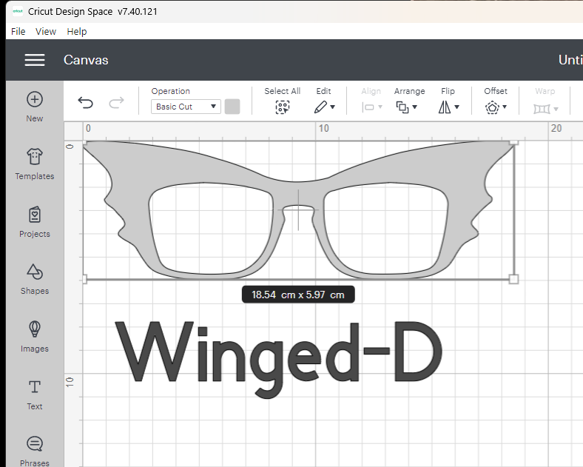
Task: Expand the Arrange dropdown
Action: 407,107
